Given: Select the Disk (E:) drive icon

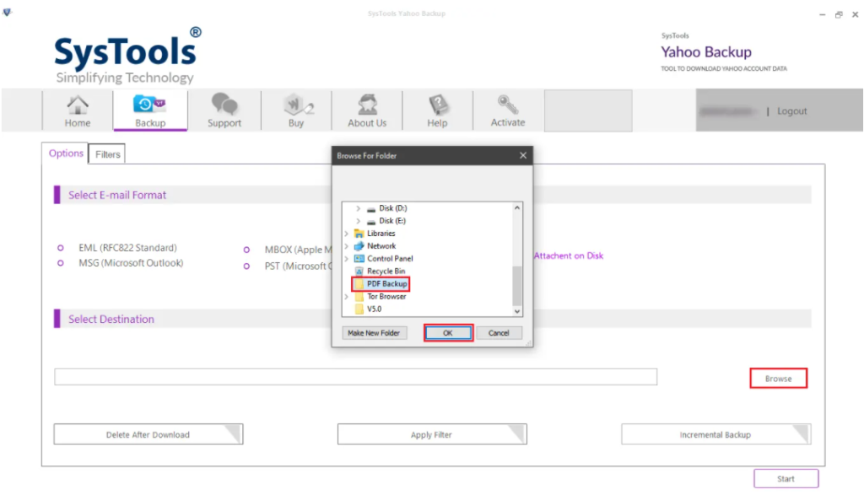Looking at the screenshot, I should pyautogui.click(x=371, y=222).
